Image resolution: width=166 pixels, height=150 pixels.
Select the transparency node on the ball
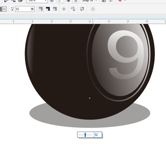tap(90, 98)
